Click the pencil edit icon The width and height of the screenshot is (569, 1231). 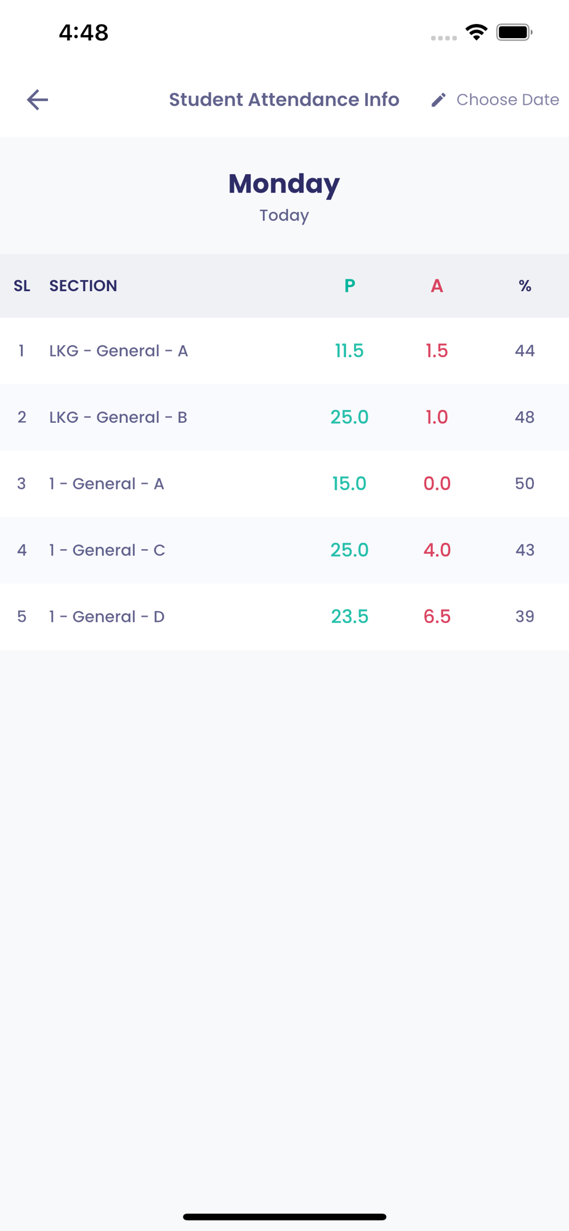coord(438,100)
